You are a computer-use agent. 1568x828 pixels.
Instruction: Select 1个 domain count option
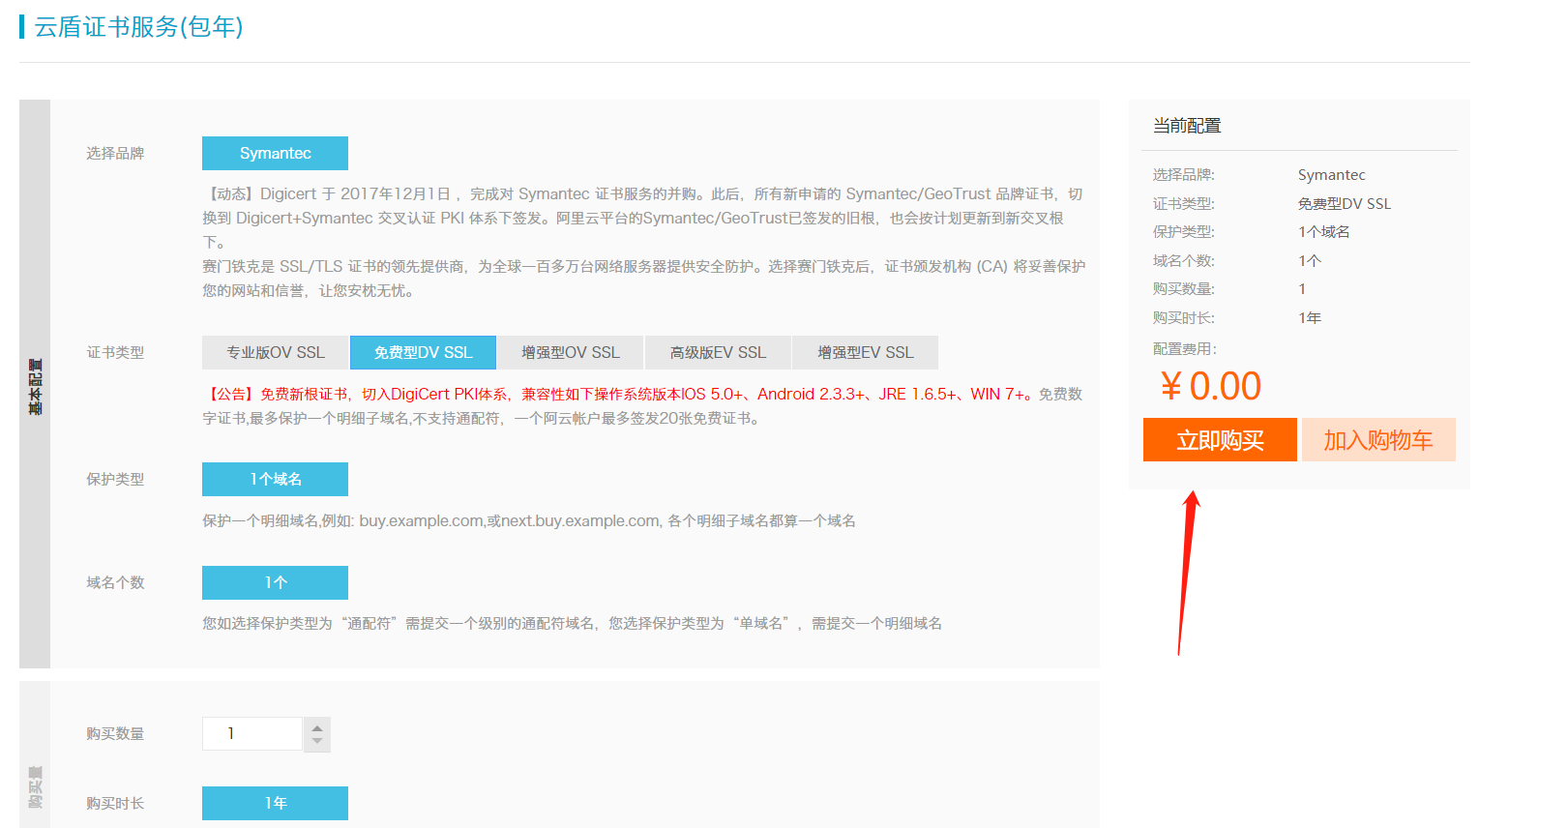click(275, 582)
